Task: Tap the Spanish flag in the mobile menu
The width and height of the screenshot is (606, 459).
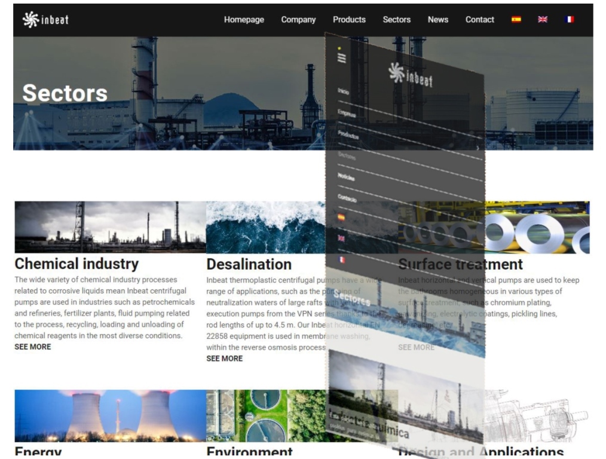Action: click(x=341, y=217)
